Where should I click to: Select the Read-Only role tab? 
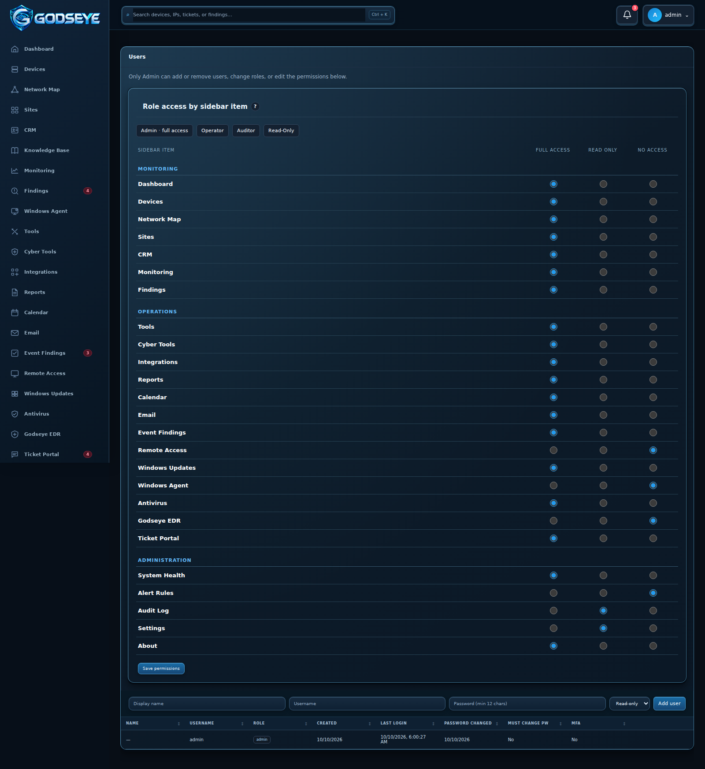coord(281,130)
